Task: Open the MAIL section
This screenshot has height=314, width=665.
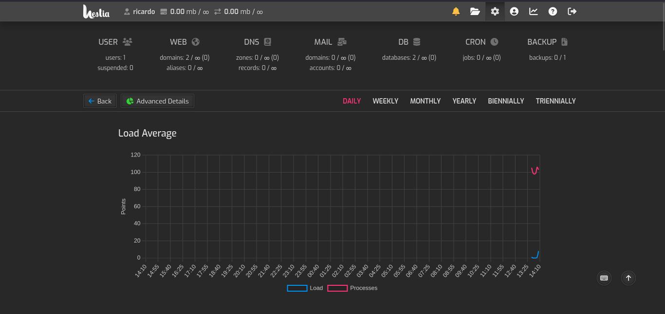Action: pyautogui.click(x=331, y=42)
